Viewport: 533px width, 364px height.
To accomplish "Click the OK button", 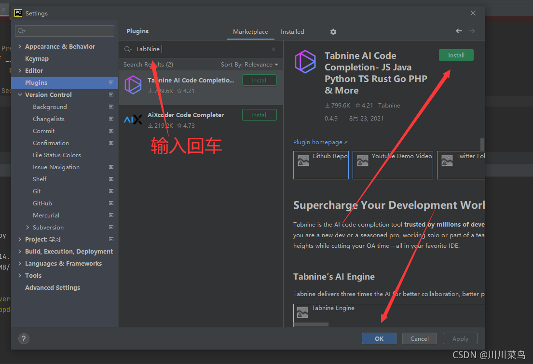I will tap(379, 338).
